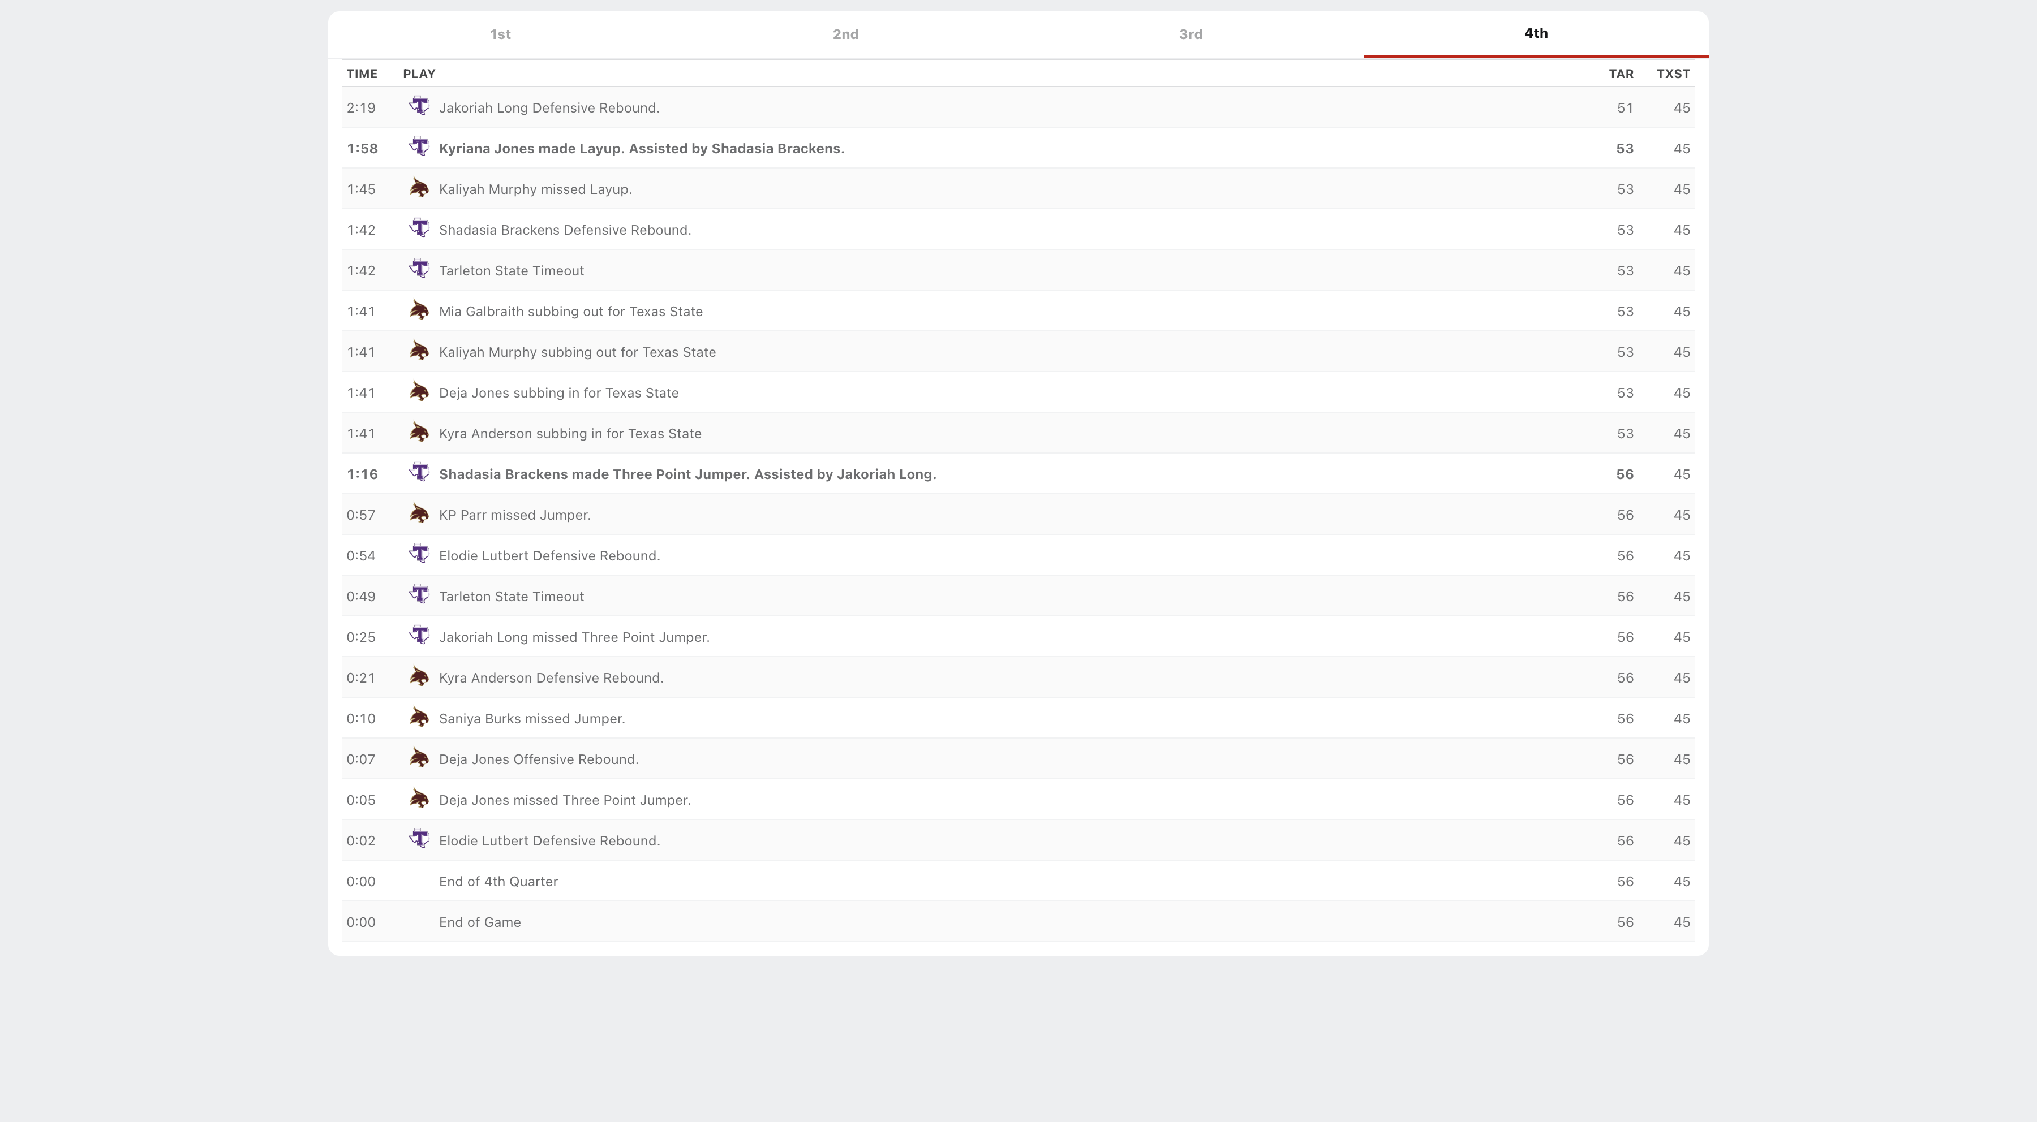Click Tarleton logo beside Kyriana Jones layup
Viewport: 2037px width, 1122px height.
point(419,147)
